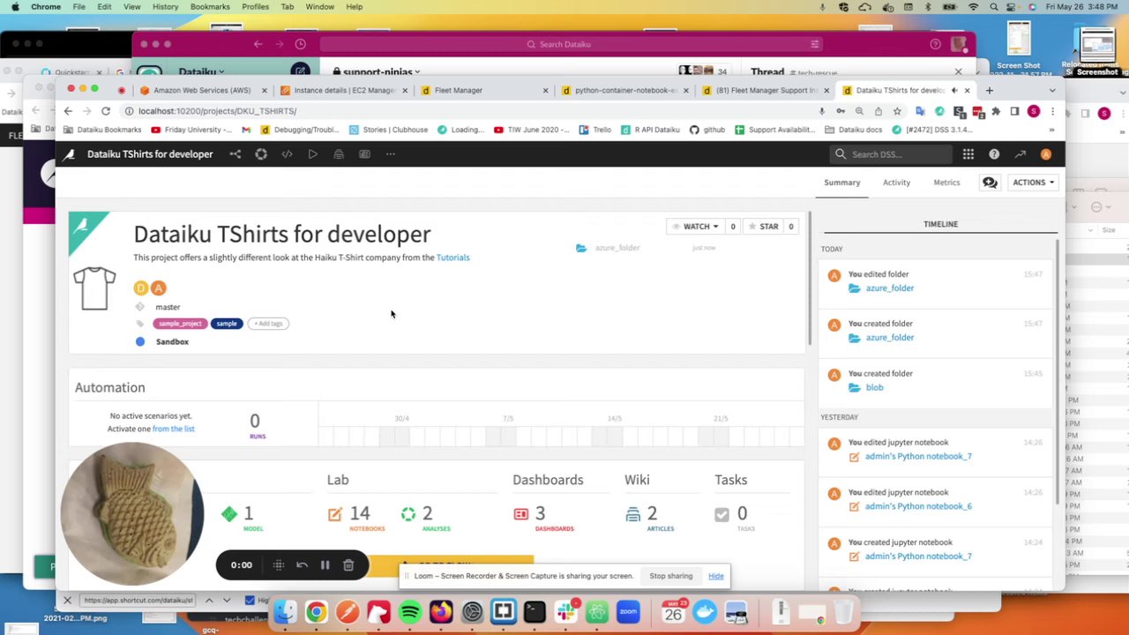Click the Loom restart recording arrow icon
1129x635 pixels.
pyautogui.click(x=302, y=565)
